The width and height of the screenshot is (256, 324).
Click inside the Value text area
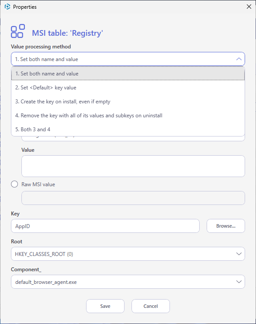pyautogui.click(x=133, y=166)
